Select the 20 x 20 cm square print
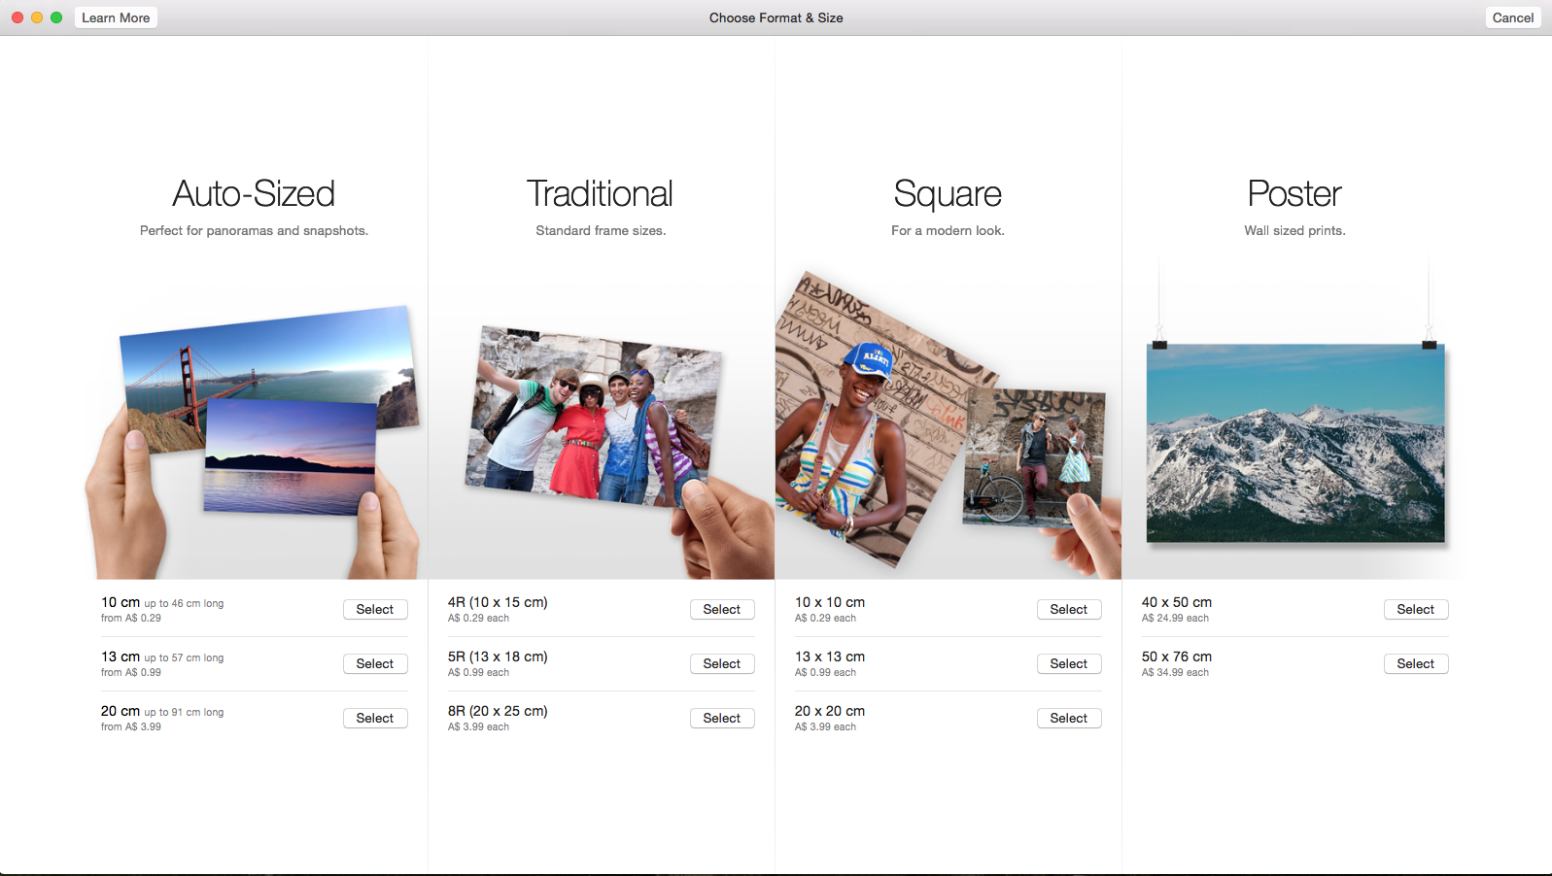 tap(1068, 718)
